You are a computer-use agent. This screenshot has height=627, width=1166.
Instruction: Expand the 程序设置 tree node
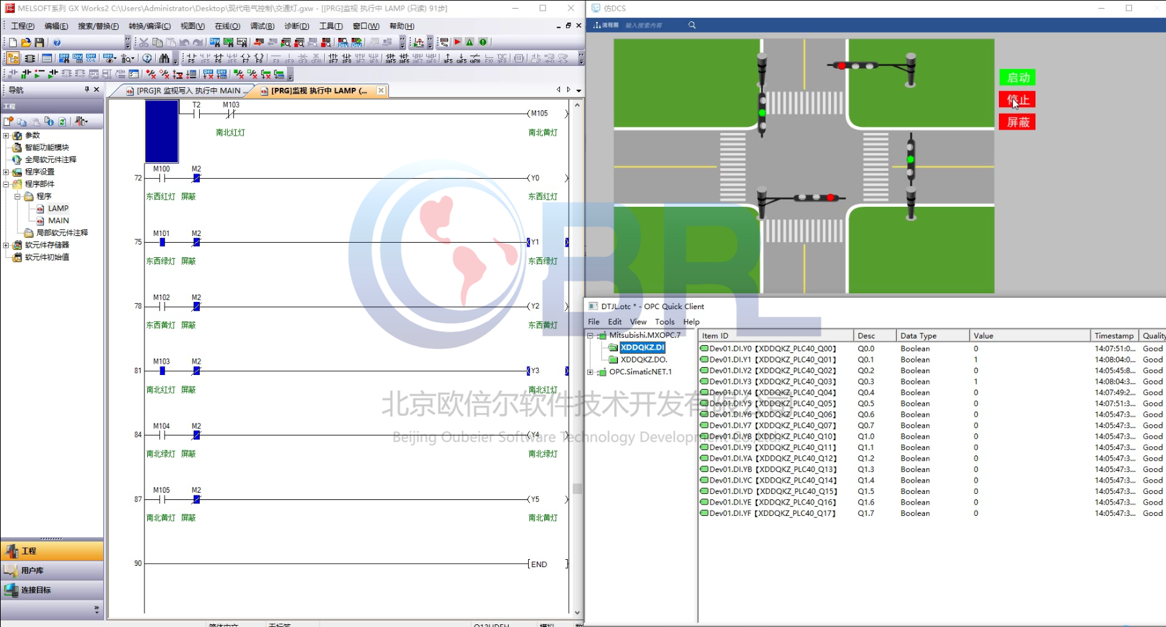pyautogui.click(x=6, y=172)
